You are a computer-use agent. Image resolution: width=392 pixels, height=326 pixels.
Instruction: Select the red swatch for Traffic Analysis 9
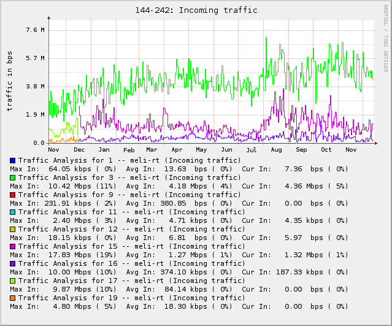tap(13, 195)
